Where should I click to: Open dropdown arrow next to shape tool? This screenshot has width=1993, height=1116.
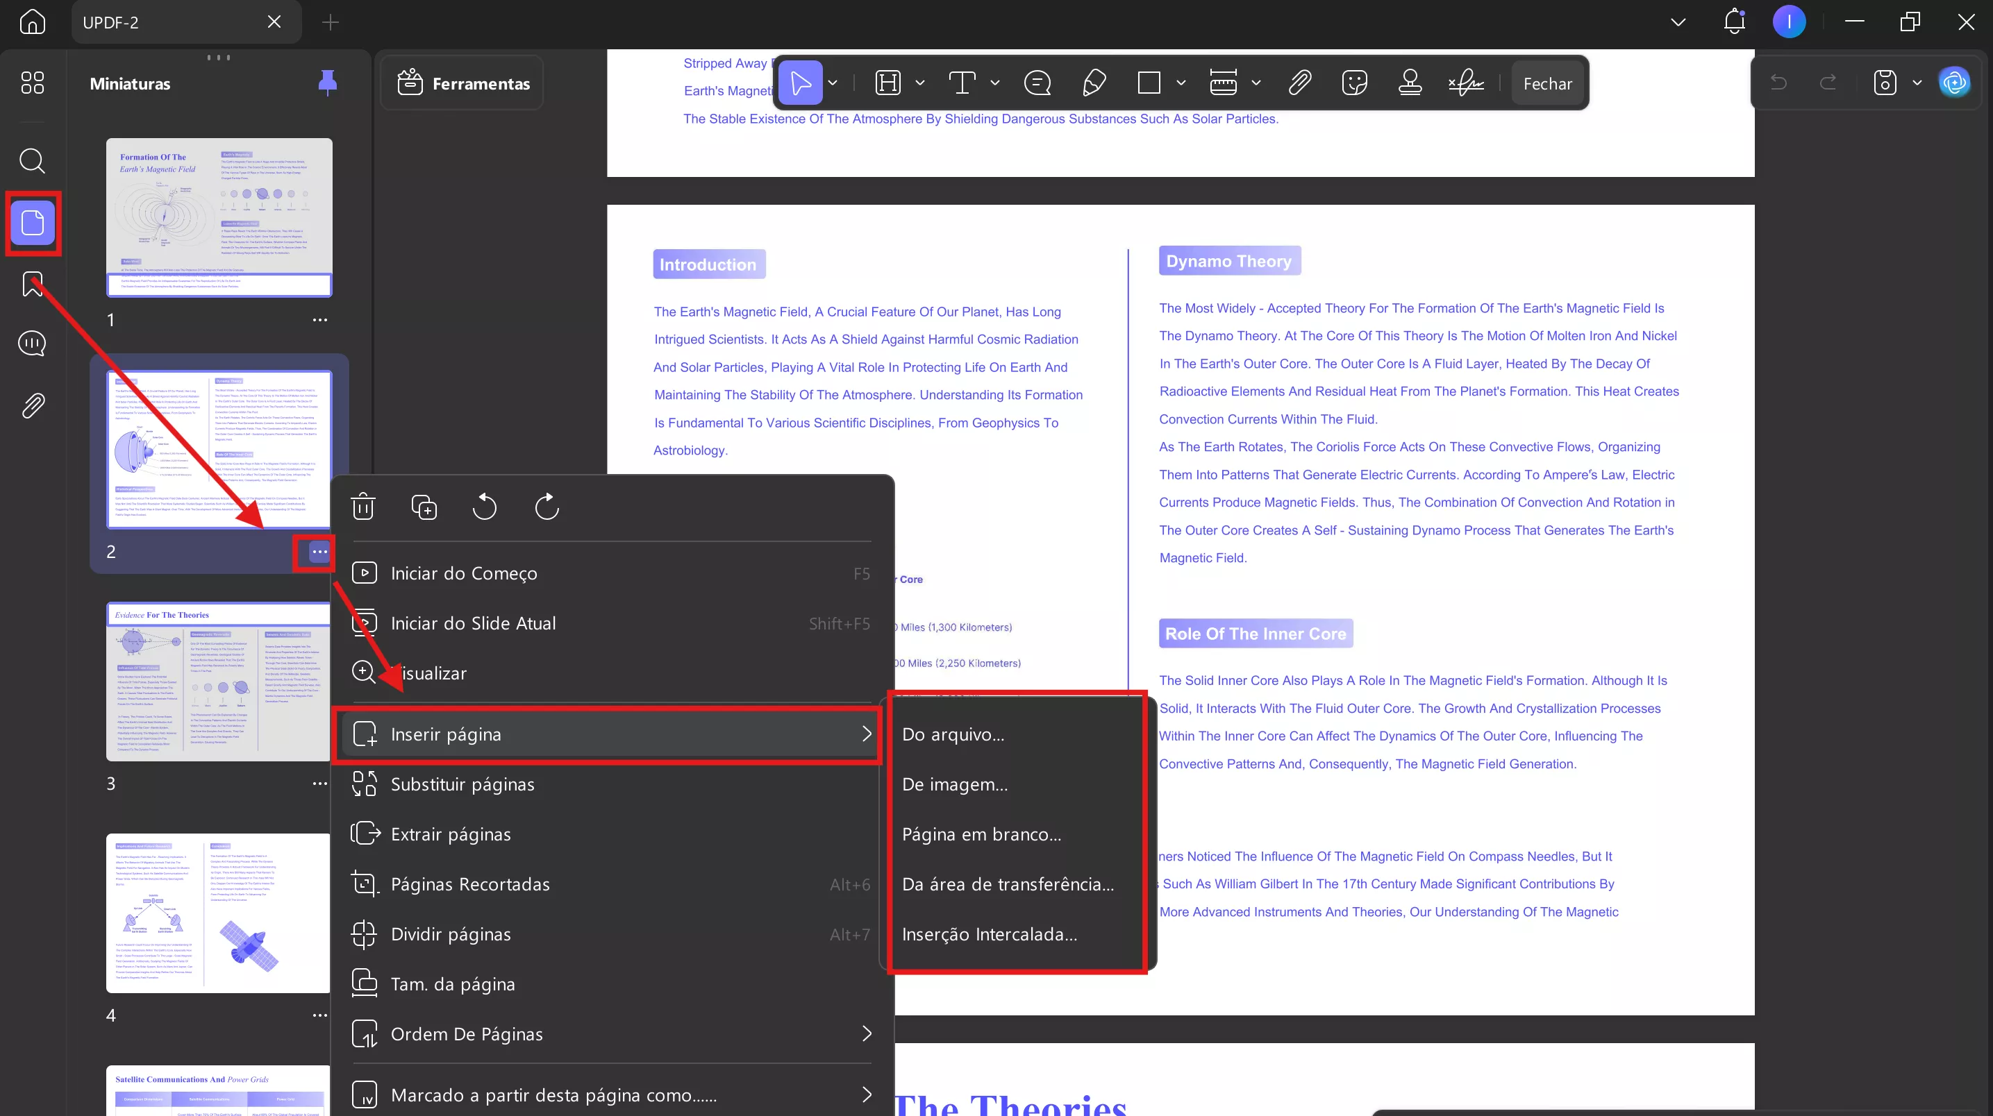(1181, 83)
